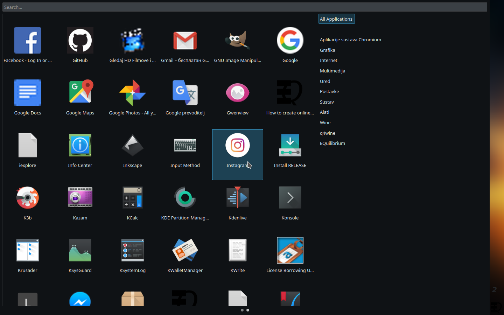Open the q4wine category
This screenshot has width=504, height=315.
[x=327, y=133]
